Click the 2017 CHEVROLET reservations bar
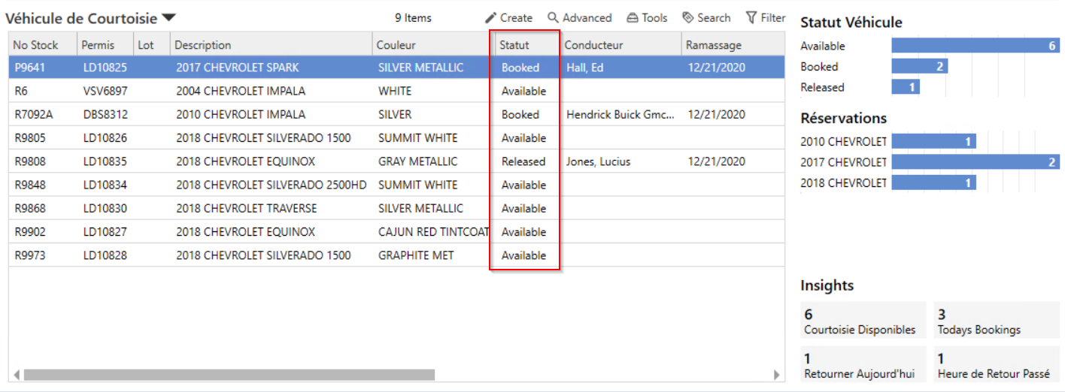1065x392 pixels. 976,162
